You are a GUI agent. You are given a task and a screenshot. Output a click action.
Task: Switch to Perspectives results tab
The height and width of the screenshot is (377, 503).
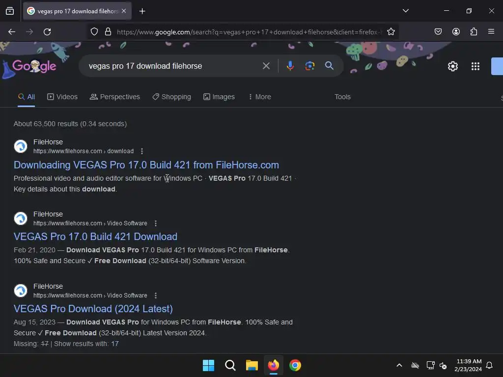[x=115, y=97]
